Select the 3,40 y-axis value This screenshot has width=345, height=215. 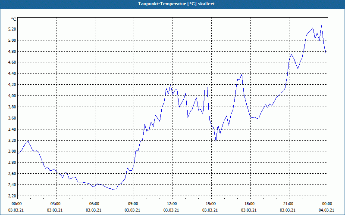click(12, 129)
